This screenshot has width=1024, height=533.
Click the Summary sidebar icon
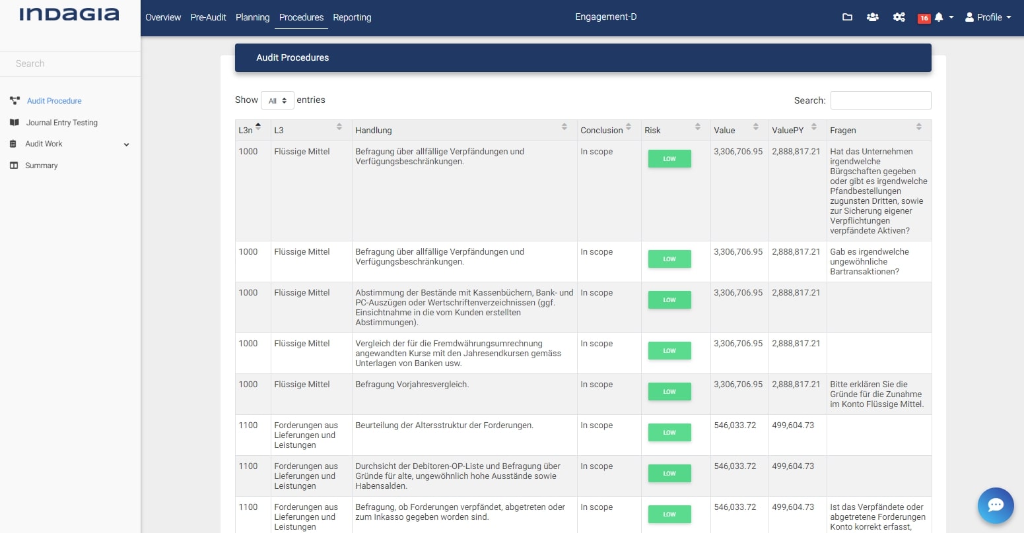coord(15,166)
